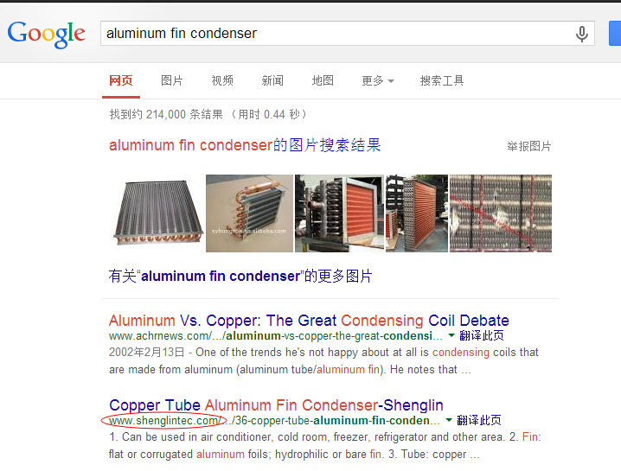Open more images for aluminum fin condenser
The image size is (621, 471).
tap(240, 276)
